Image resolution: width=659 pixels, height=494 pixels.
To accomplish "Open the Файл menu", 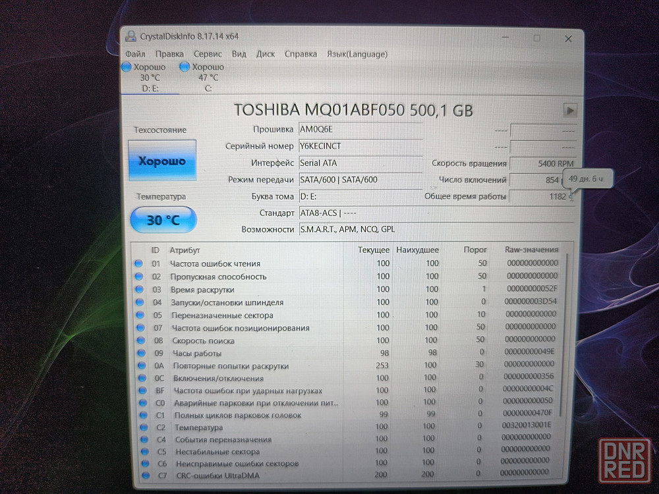I will 135,54.
